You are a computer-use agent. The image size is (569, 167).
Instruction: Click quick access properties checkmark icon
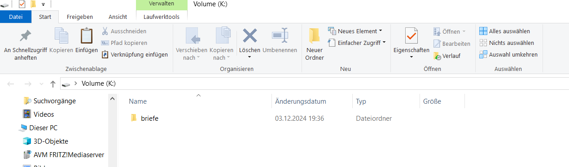22,4
